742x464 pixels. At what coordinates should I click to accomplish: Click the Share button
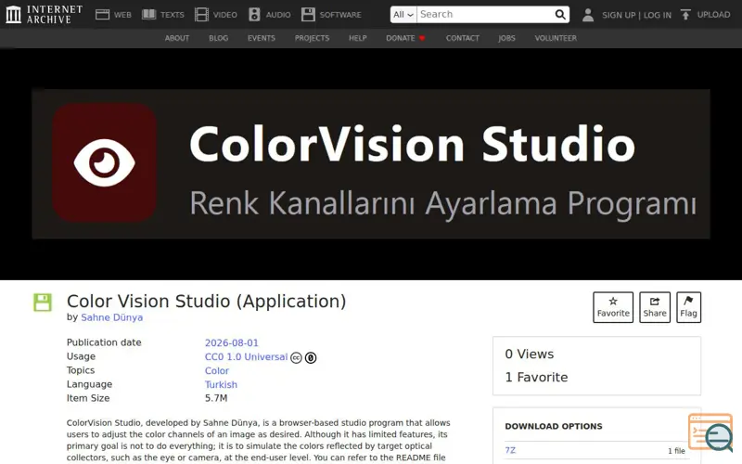tap(655, 307)
